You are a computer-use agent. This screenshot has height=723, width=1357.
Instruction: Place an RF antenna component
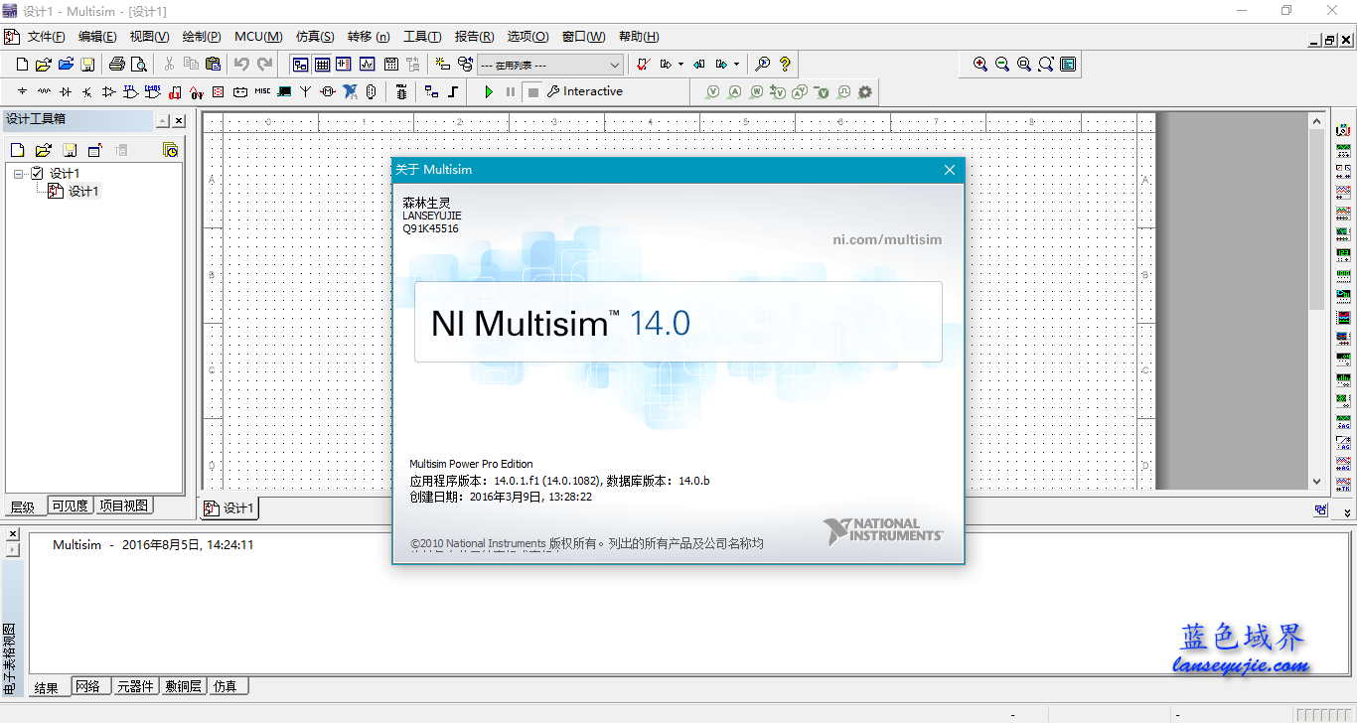point(306,91)
